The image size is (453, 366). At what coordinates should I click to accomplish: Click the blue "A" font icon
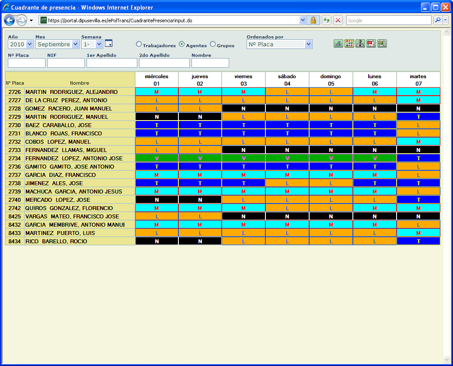[x=338, y=43]
